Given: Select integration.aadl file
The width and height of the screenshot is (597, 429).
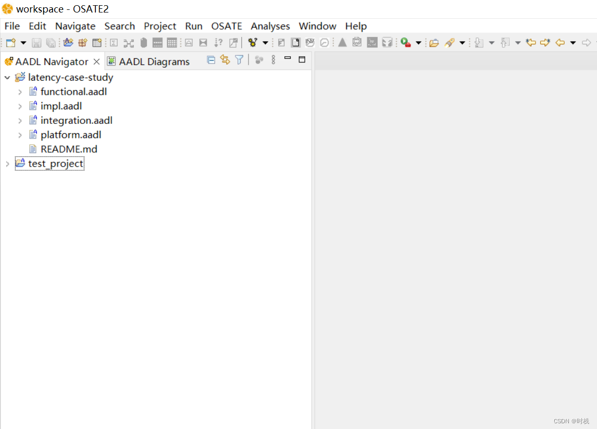Looking at the screenshot, I should click(x=77, y=121).
